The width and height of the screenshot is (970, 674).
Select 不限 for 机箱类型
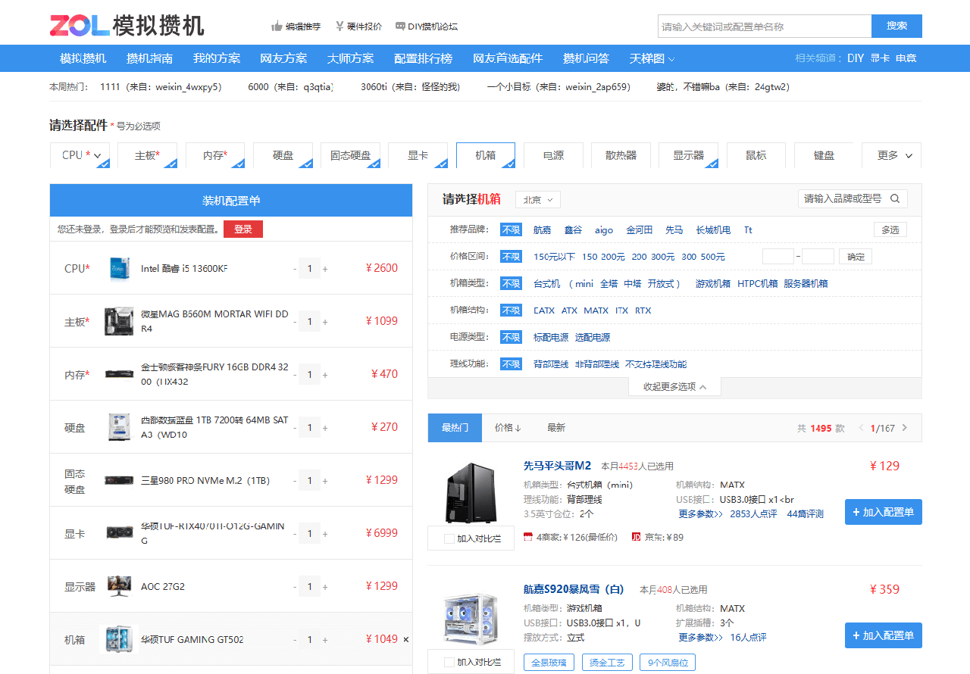511,283
